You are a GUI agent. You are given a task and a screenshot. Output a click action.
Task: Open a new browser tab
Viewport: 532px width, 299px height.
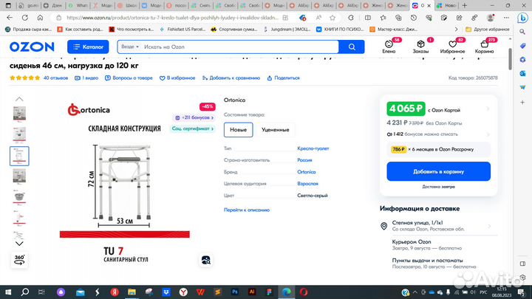(x=465, y=5)
